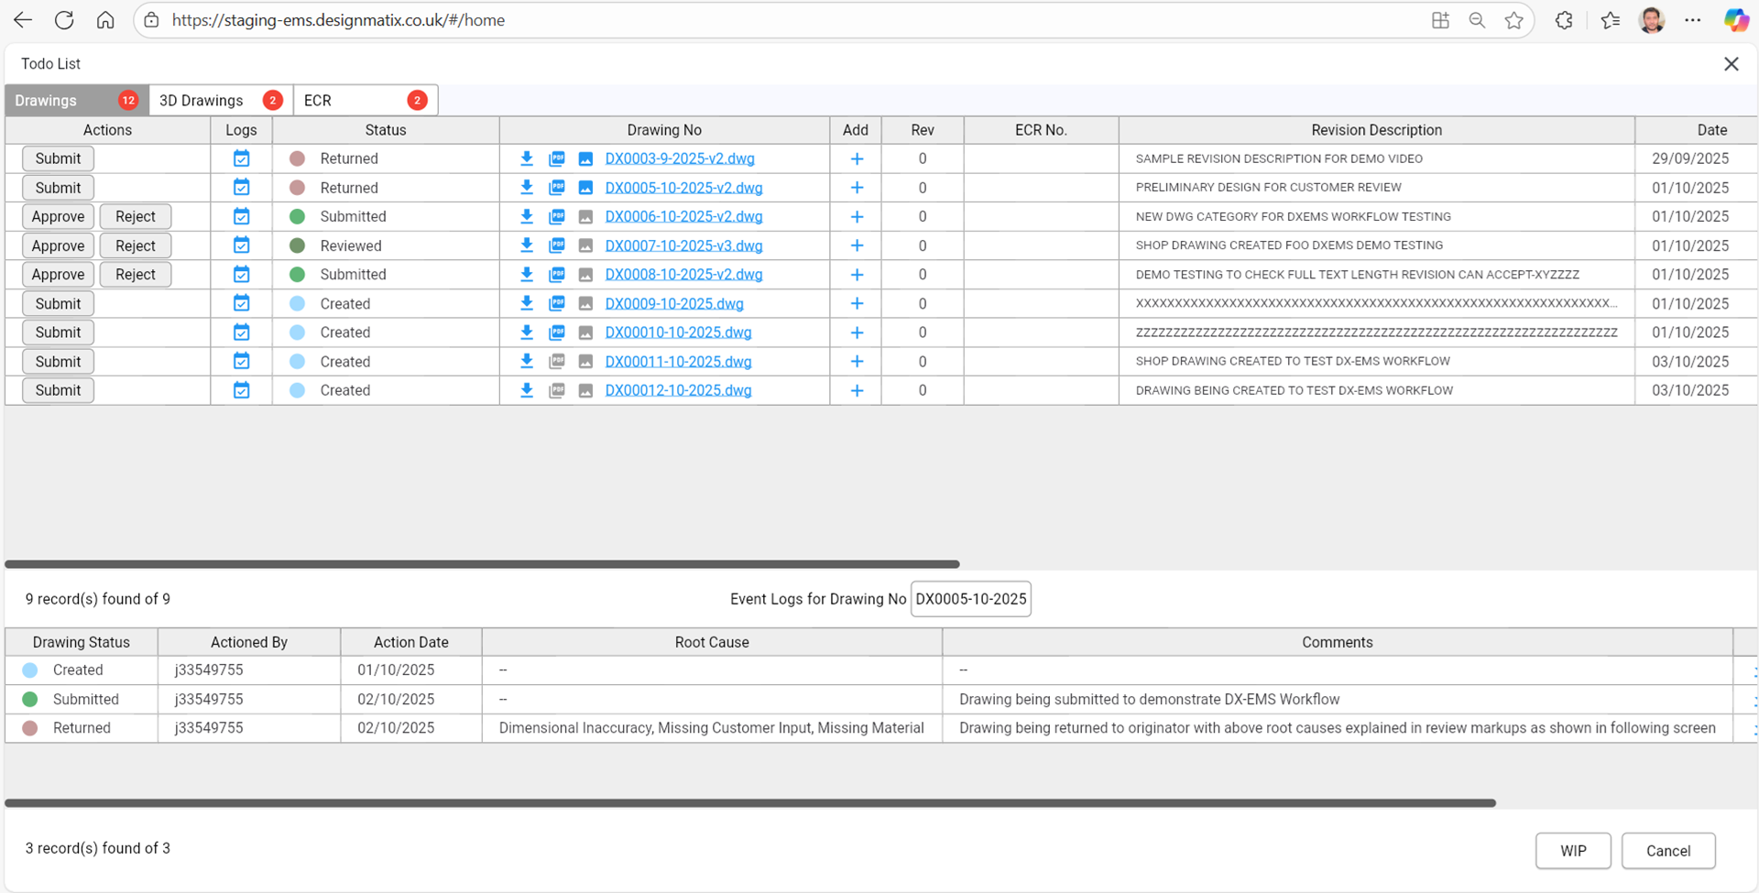Reject drawing DX0007-10-2025-v3.dwg
The image size is (1759, 893).
(x=136, y=245)
